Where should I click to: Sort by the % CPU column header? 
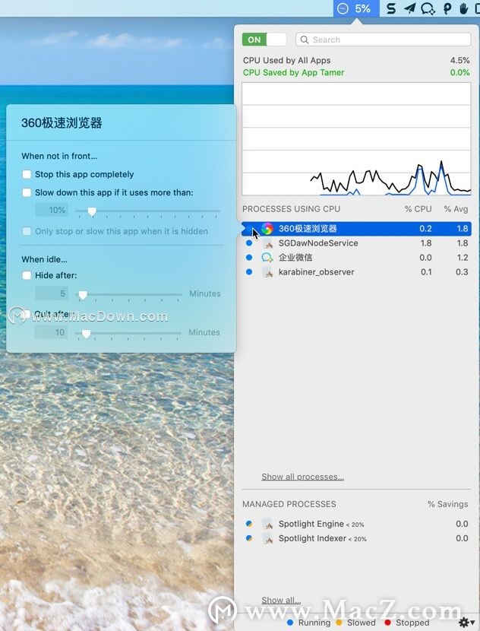[418, 209]
